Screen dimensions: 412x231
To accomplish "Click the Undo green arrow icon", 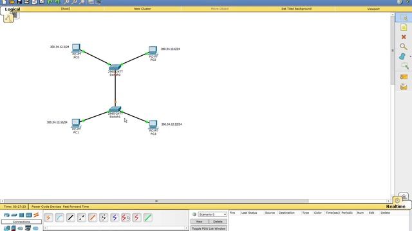I will [x=50, y=2].
